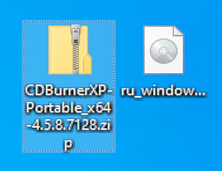
Task: Click the blank desktop area above the disc file
Action: (164, 12)
